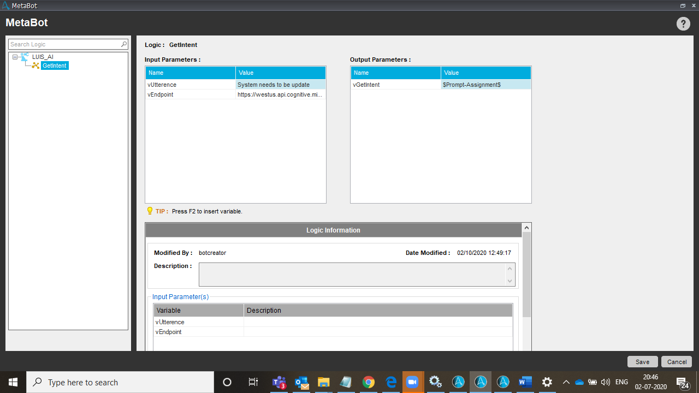Viewport: 699px width, 393px height.
Task: Click the vGetIntent output value cell
Action: (x=485, y=85)
